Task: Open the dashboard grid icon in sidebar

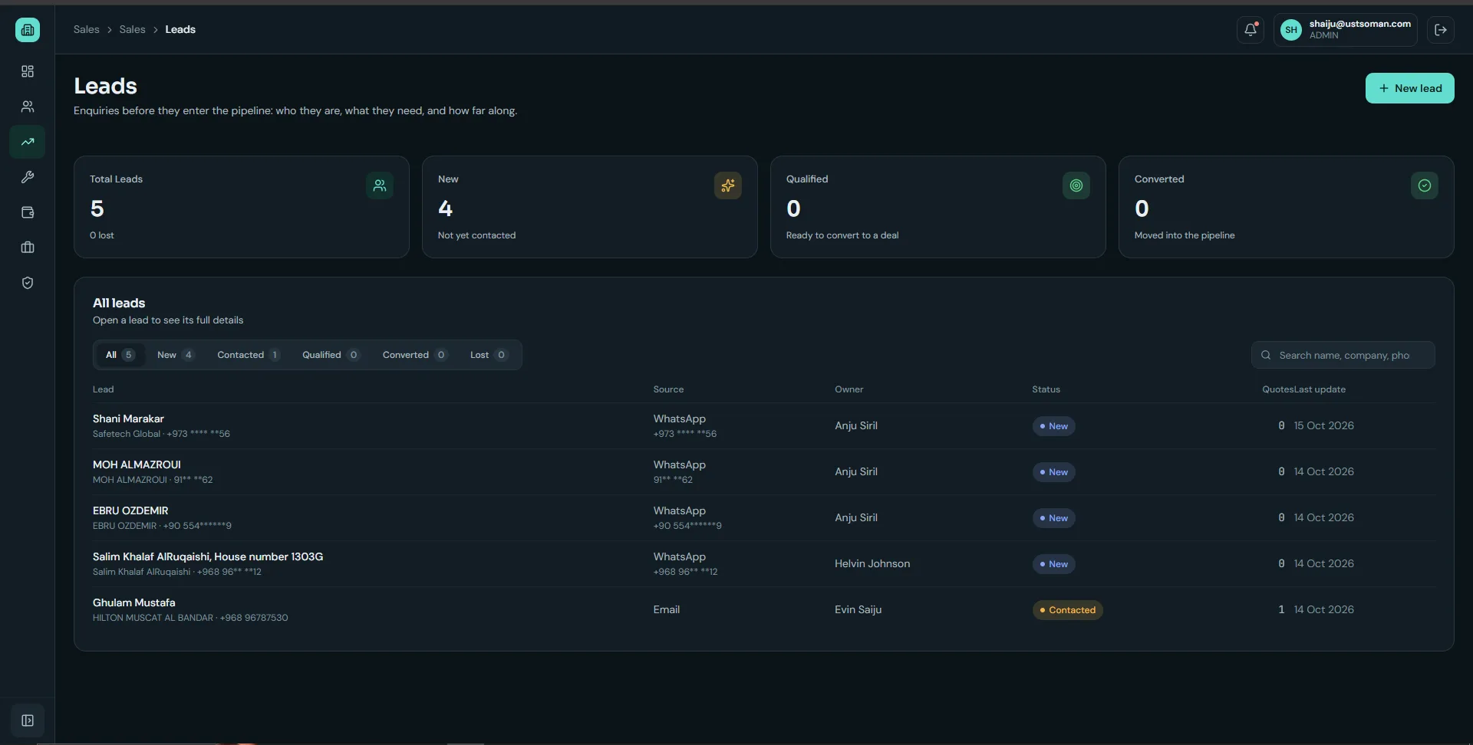Action: pyautogui.click(x=28, y=71)
